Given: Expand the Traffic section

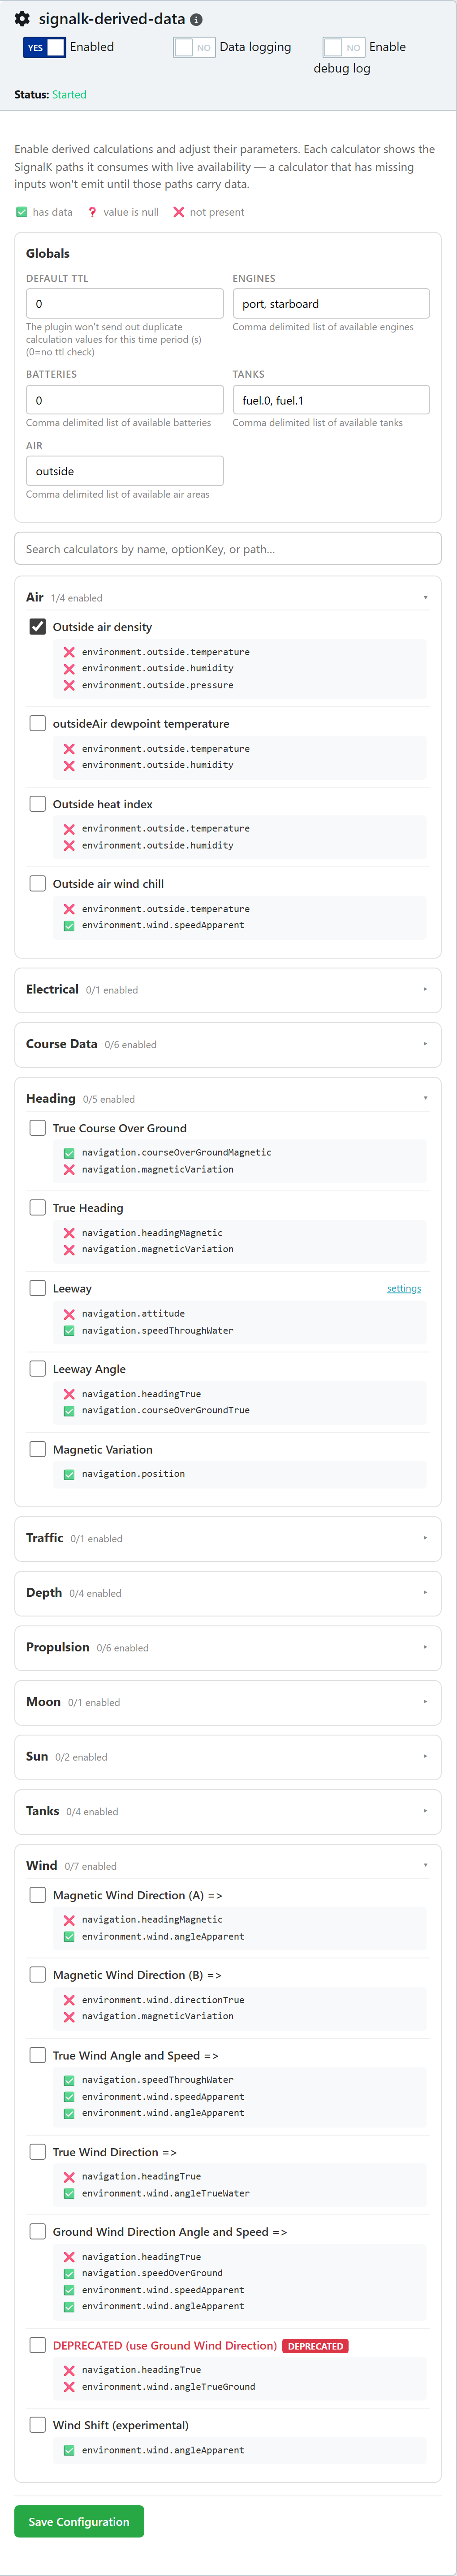Looking at the screenshot, I should [x=228, y=1538].
